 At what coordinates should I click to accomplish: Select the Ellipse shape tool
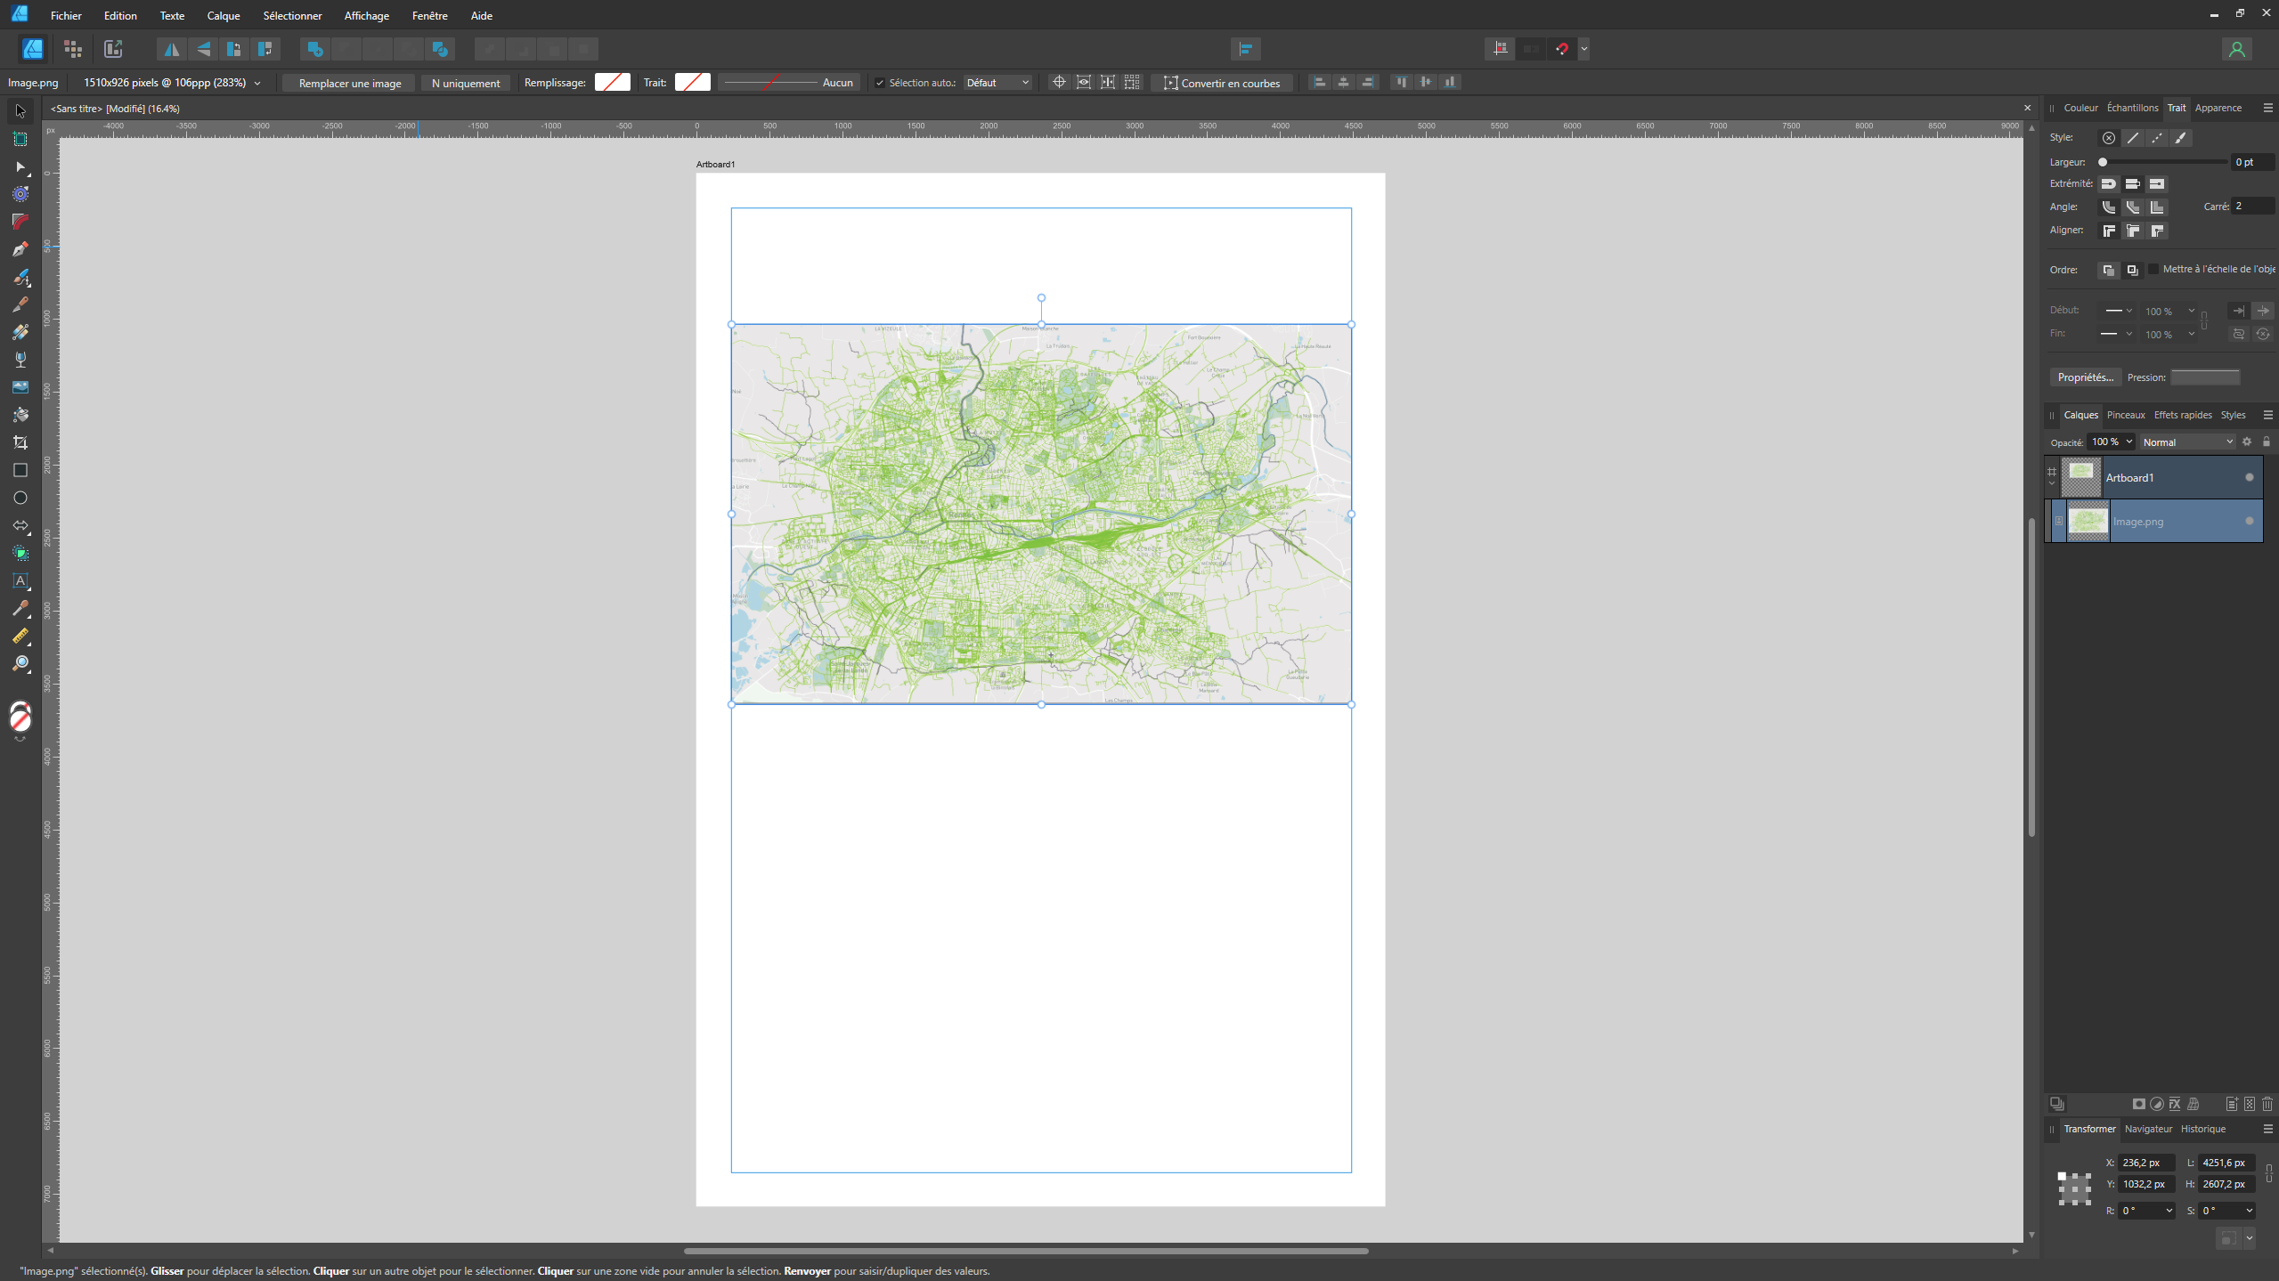pos(20,498)
